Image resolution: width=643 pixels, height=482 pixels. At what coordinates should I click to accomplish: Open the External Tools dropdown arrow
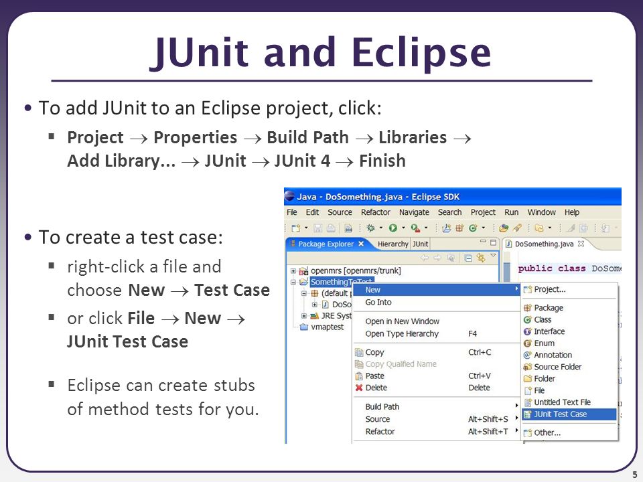coord(426,228)
